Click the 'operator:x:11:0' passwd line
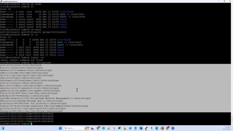The height and width of the screenshot is (131, 233). coord(29,88)
